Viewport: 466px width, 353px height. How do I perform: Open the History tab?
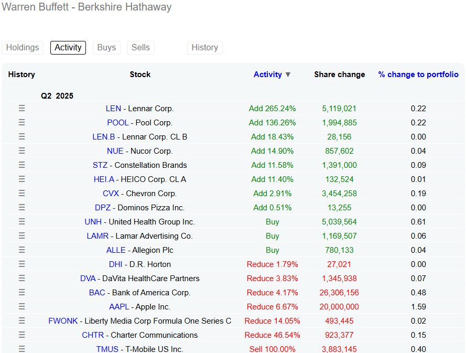(205, 48)
